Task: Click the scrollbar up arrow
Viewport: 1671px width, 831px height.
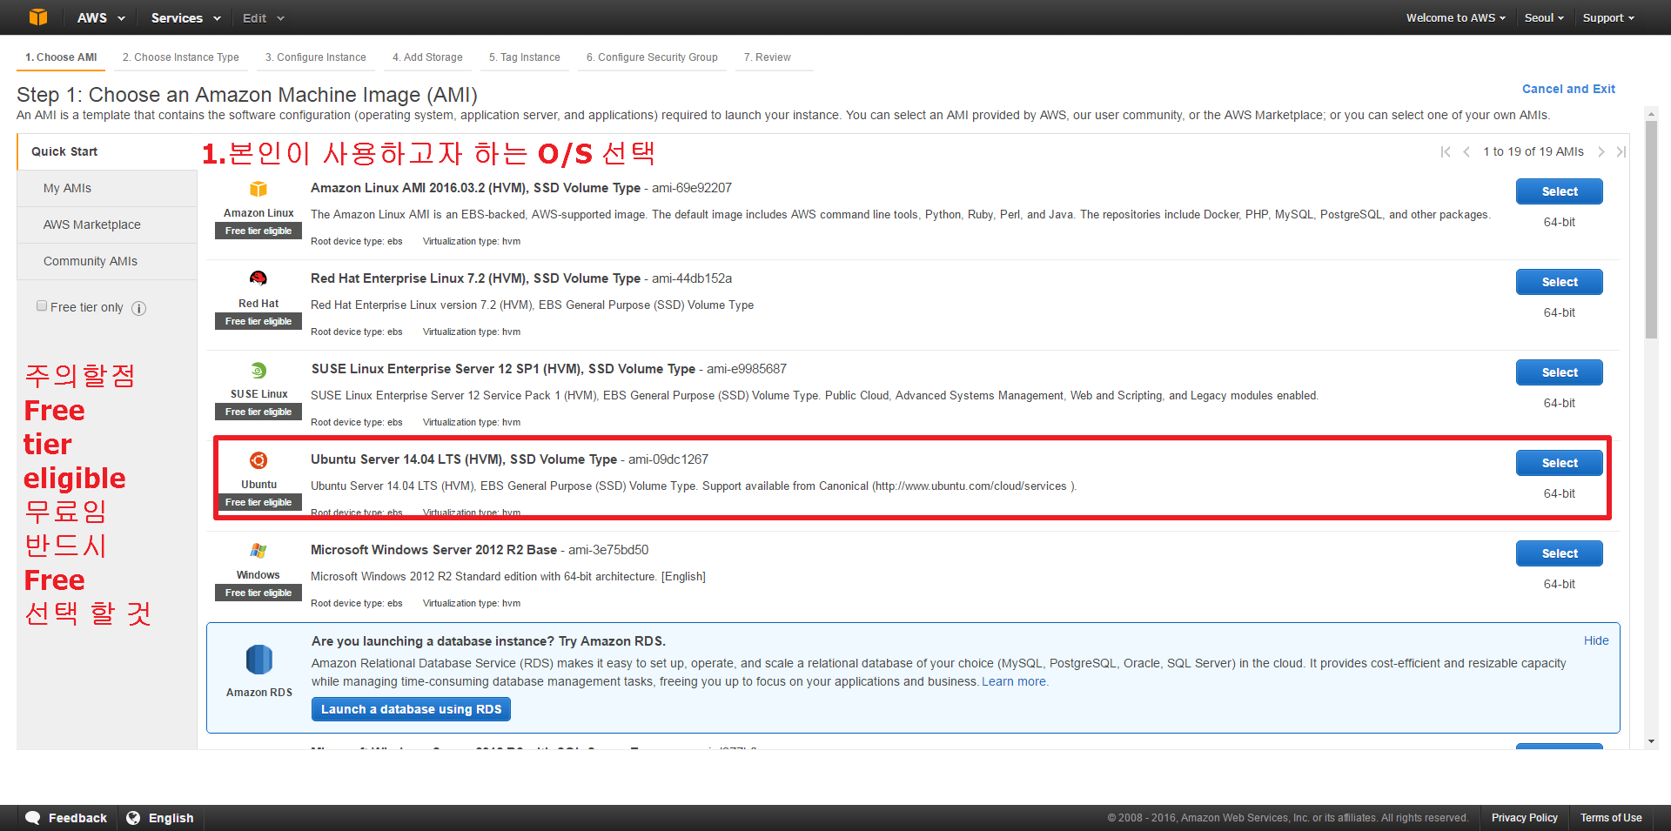Action: (x=1651, y=114)
